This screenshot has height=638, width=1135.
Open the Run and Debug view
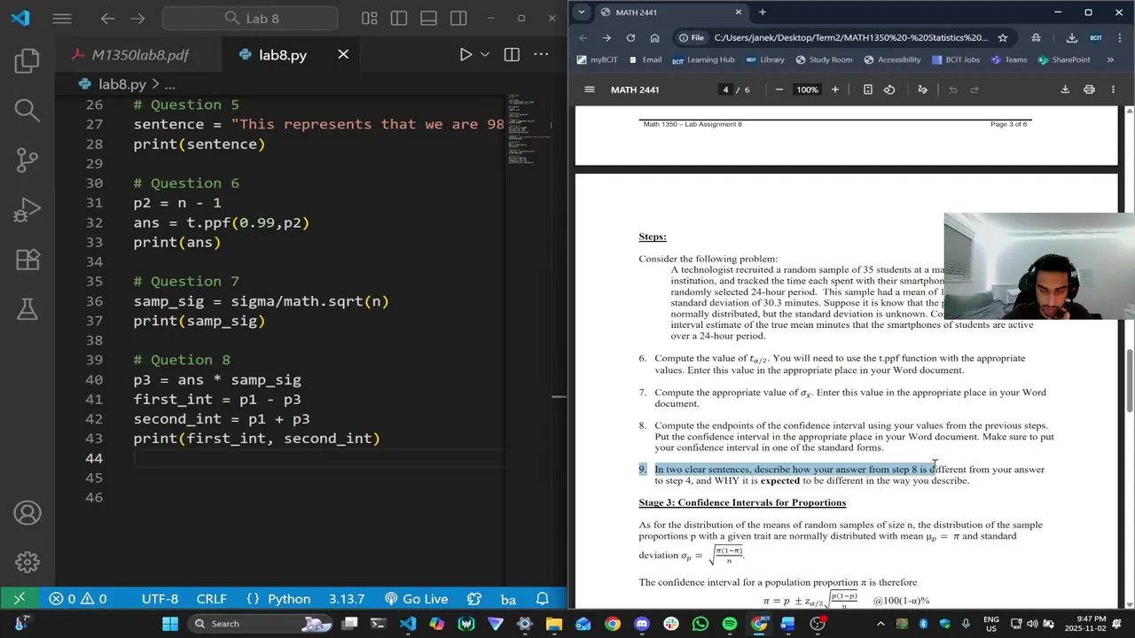pyautogui.click(x=27, y=210)
